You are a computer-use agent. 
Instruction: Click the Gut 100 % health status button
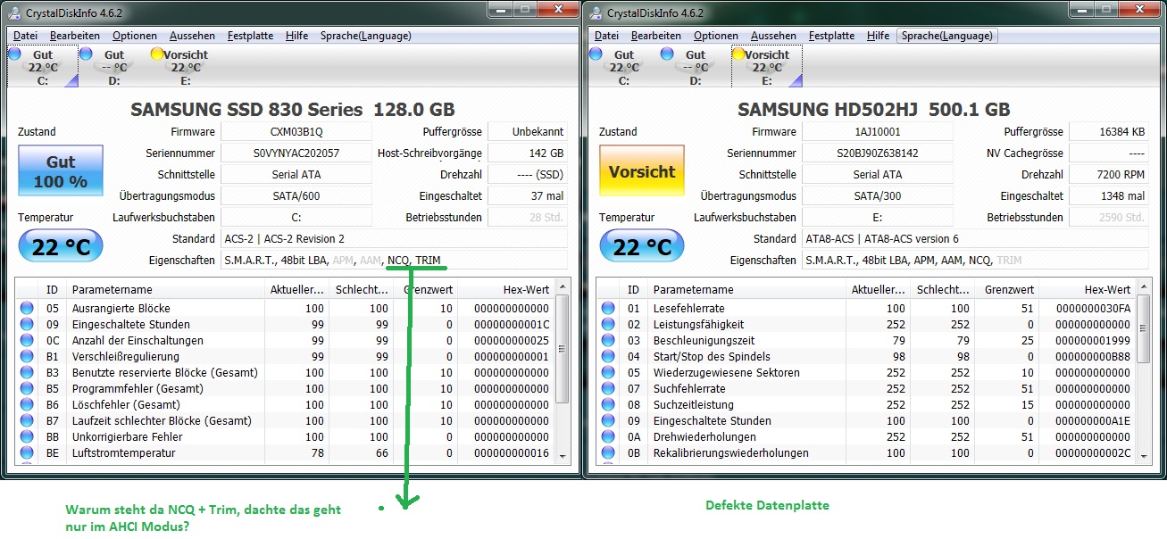[x=61, y=171]
